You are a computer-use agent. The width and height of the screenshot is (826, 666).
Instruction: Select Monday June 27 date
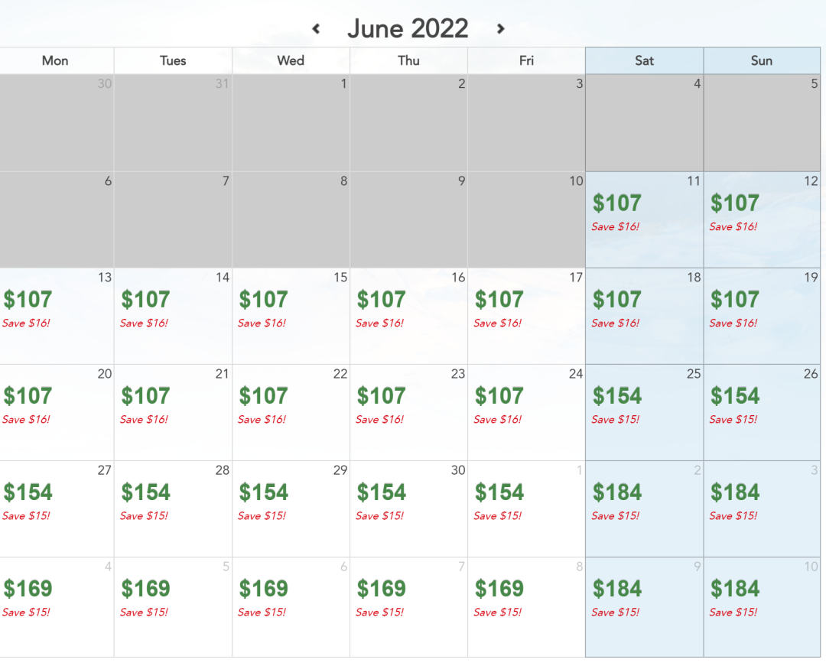(57, 508)
